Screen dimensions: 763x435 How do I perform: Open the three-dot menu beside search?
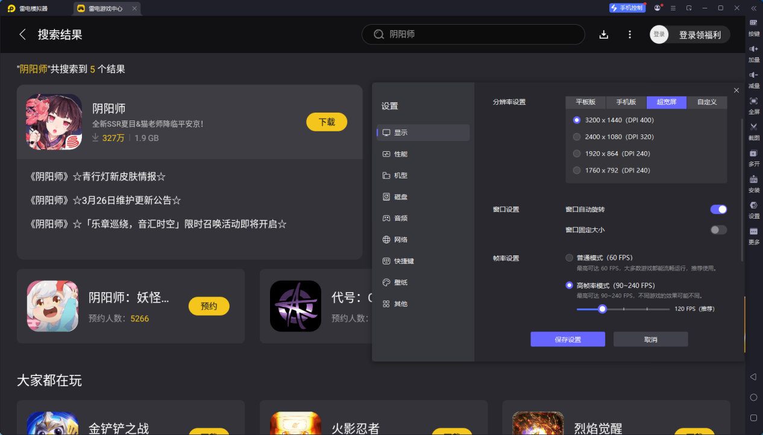click(630, 34)
